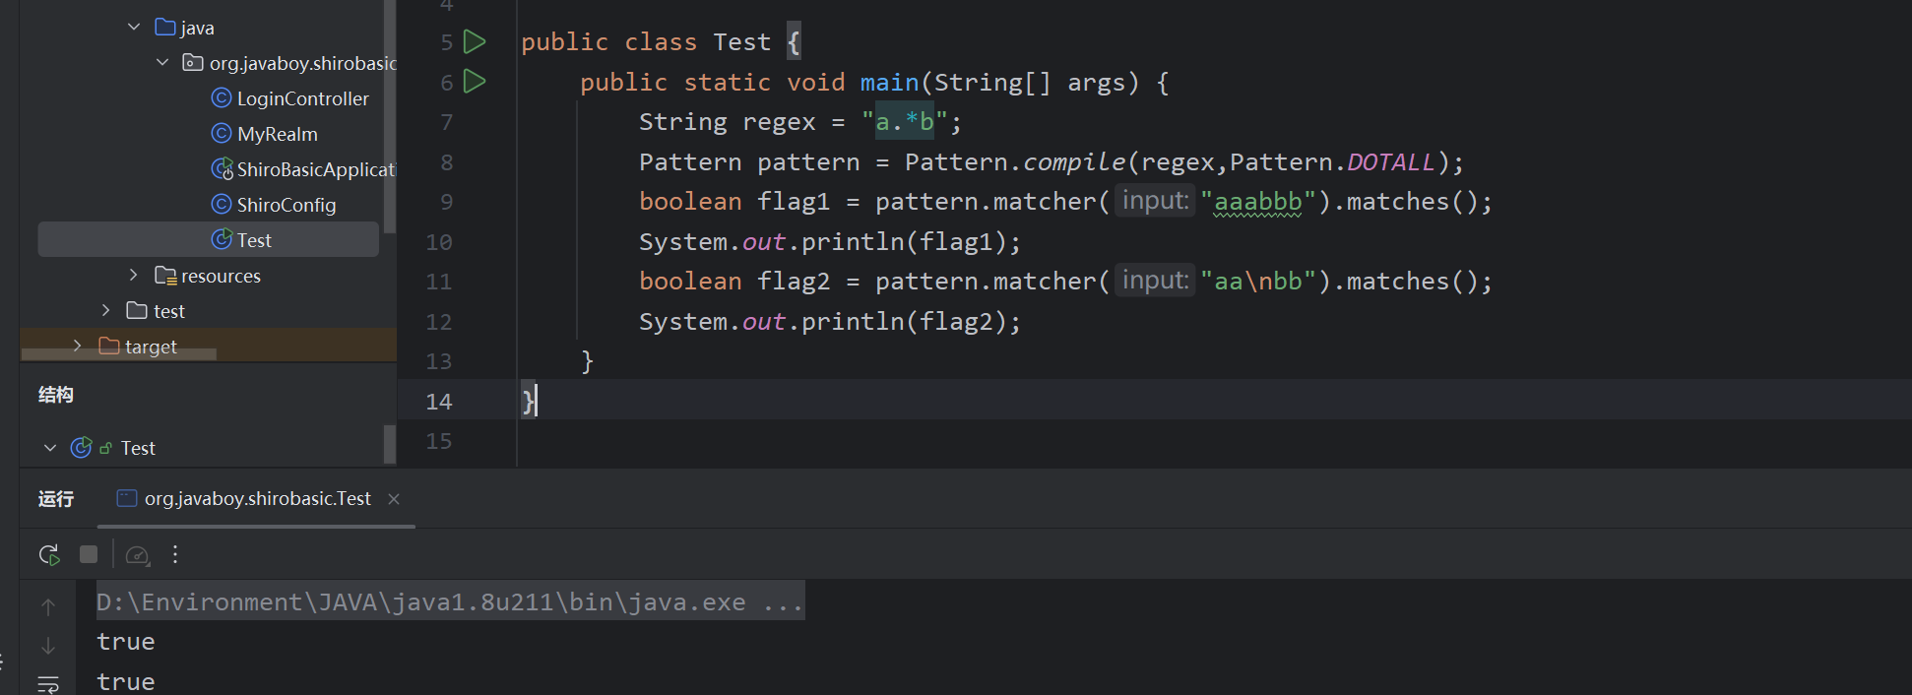Image resolution: width=1912 pixels, height=695 pixels.
Task: Select the resources folder row
Action: pos(208,276)
